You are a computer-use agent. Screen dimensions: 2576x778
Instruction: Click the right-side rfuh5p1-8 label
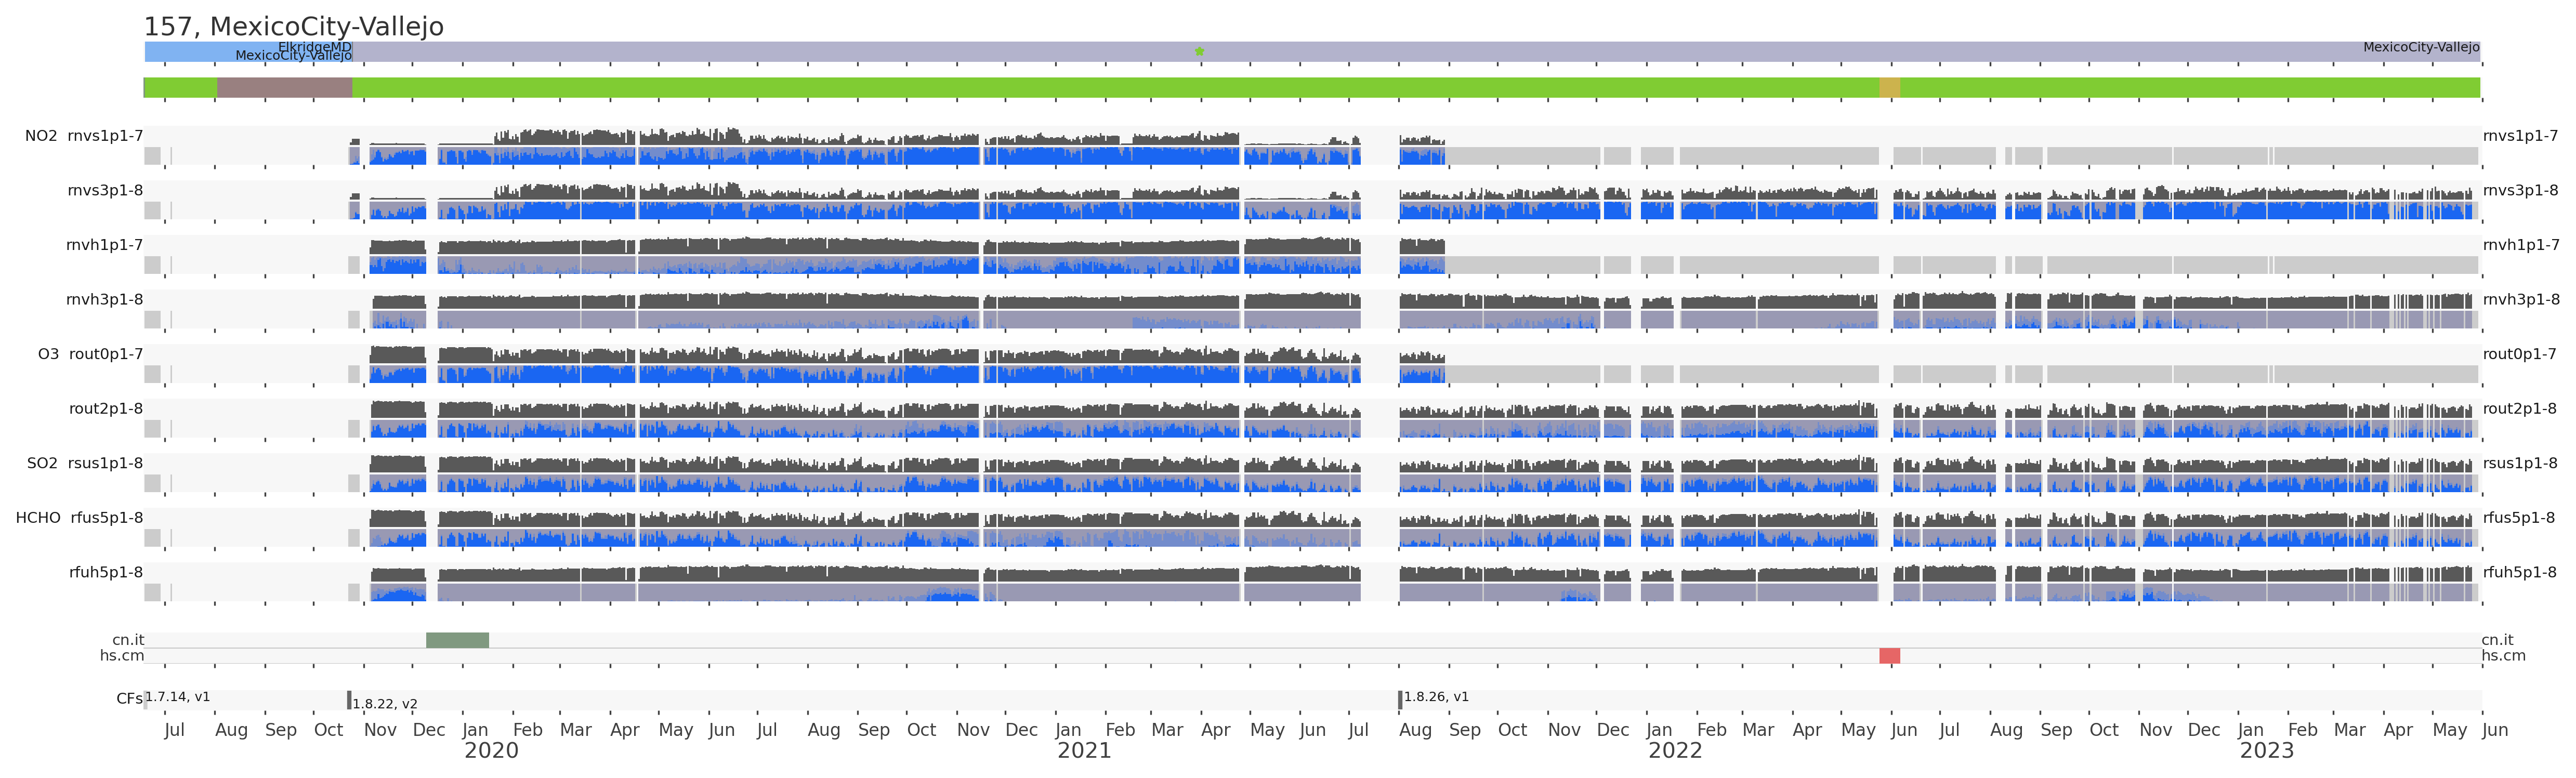point(2519,572)
